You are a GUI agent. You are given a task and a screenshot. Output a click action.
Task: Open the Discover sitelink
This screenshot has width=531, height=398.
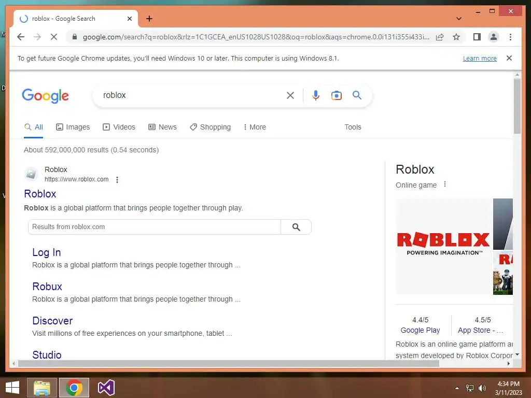(52, 321)
